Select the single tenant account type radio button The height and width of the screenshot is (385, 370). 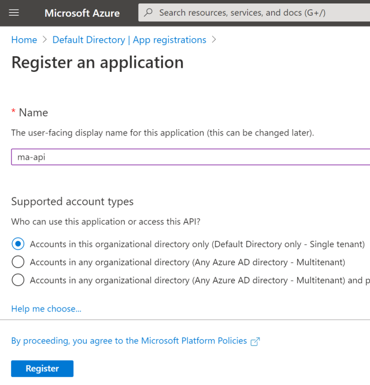pyautogui.click(x=18, y=244)
